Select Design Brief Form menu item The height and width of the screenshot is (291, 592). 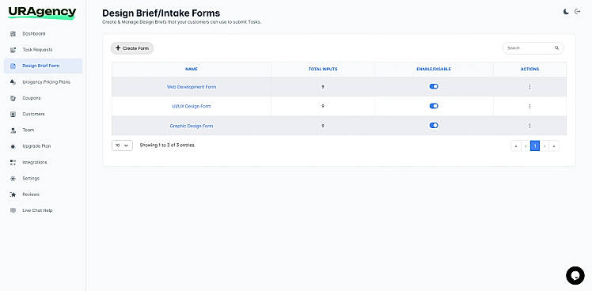pos(43,66)
